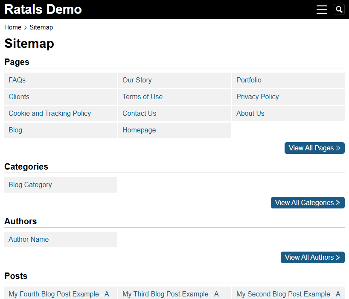
Task: Click Sitemap in the breadcrumb
Action: (41, 27)
